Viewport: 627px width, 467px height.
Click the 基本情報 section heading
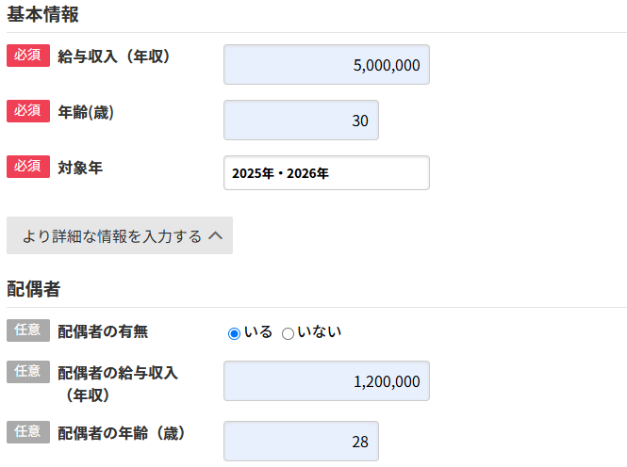pyautogui.click(x=42, y=14)
